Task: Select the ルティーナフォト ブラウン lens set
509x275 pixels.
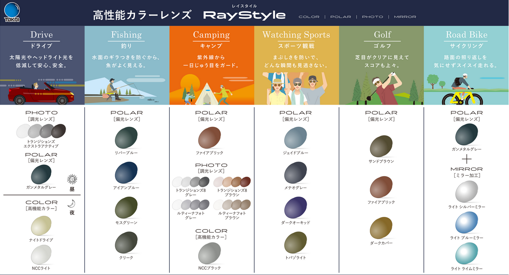Action: [232, 205]
